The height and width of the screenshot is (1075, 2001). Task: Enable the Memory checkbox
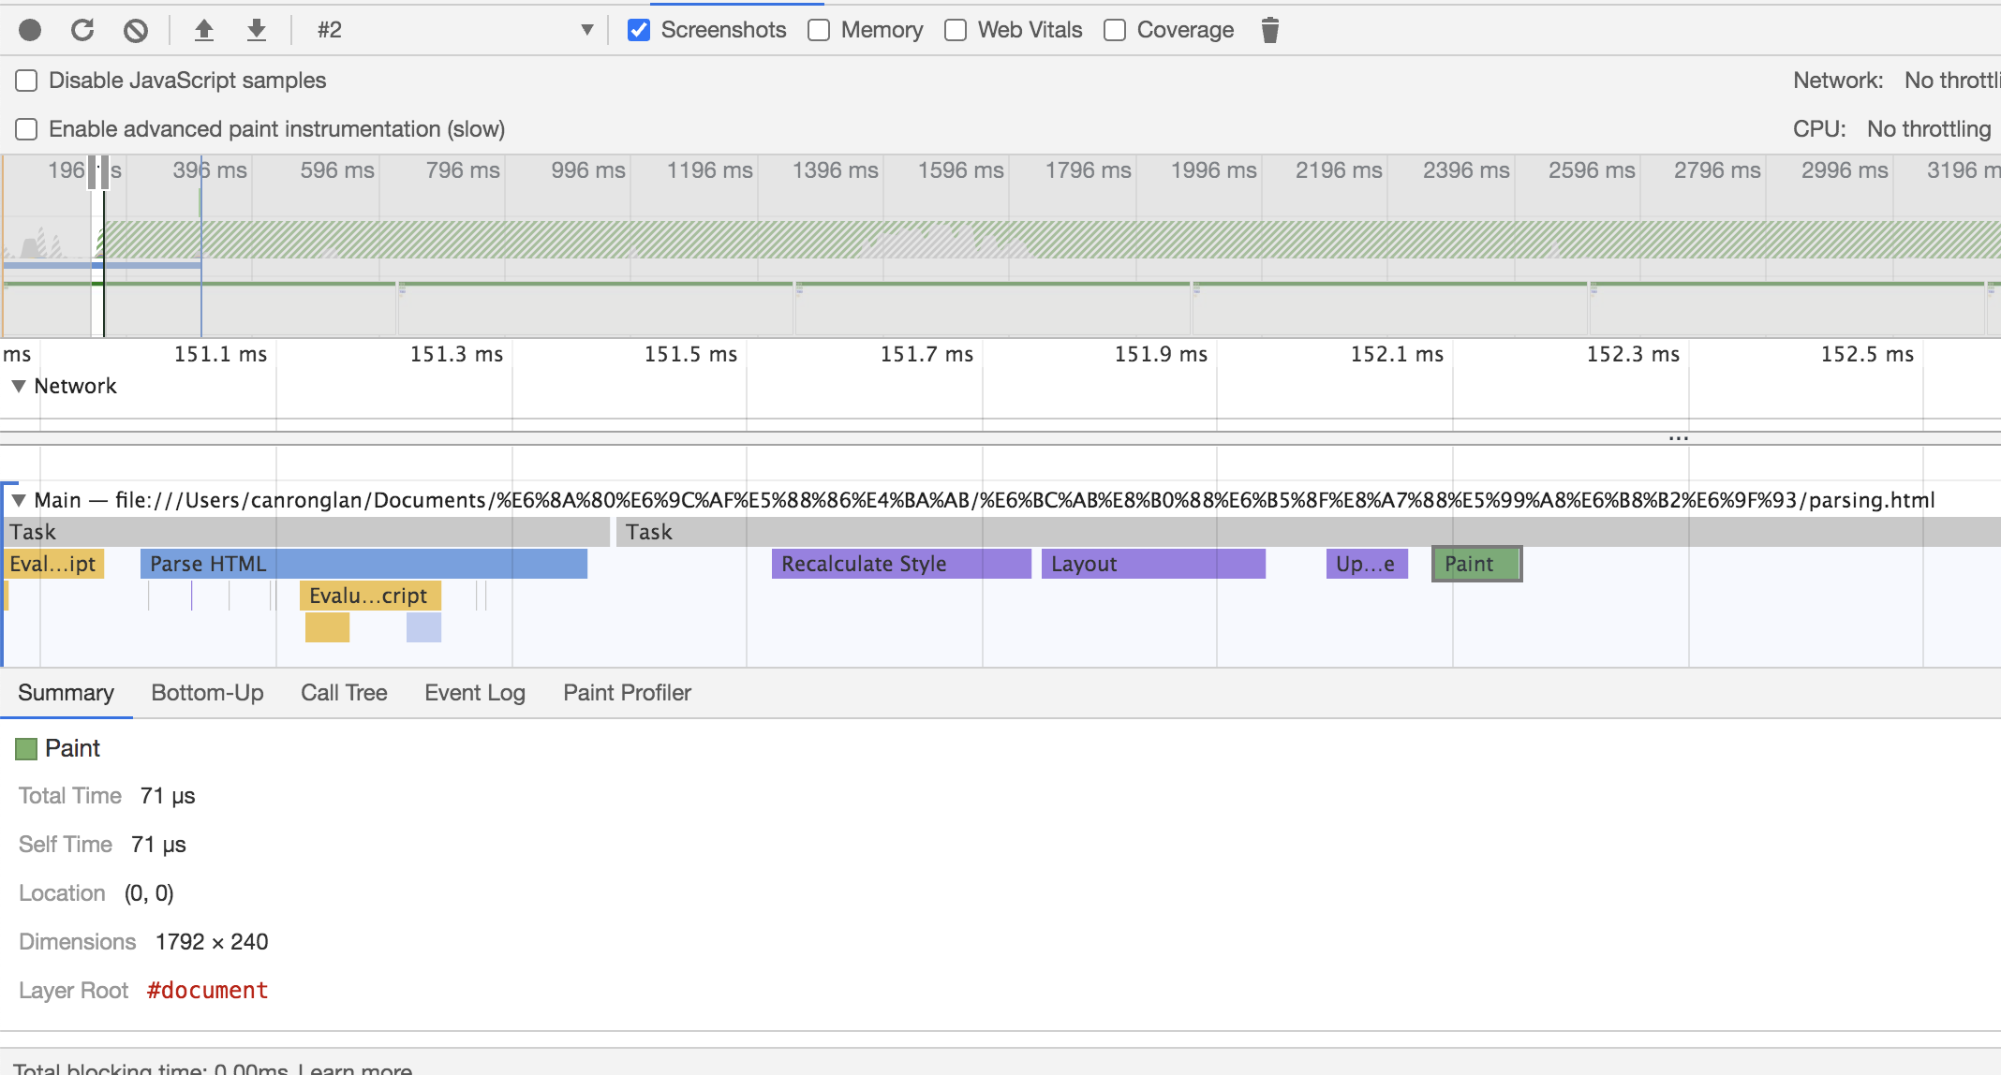[819, 30]
